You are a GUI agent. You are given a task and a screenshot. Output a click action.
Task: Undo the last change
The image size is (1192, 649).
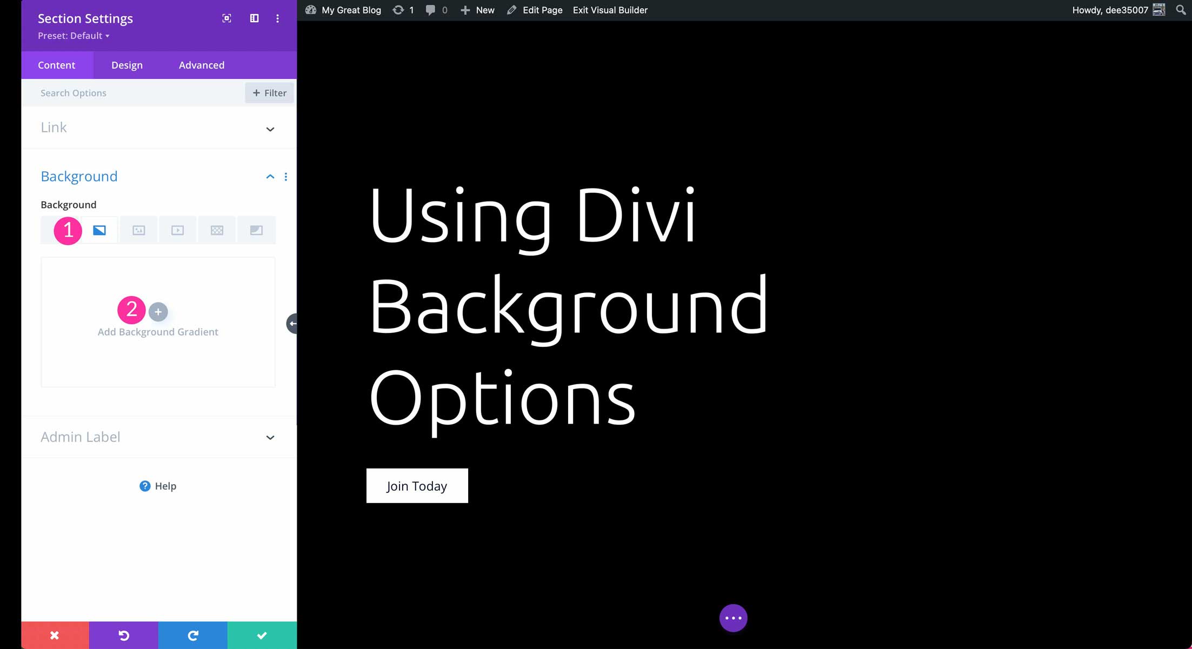[x=123, y=635]
